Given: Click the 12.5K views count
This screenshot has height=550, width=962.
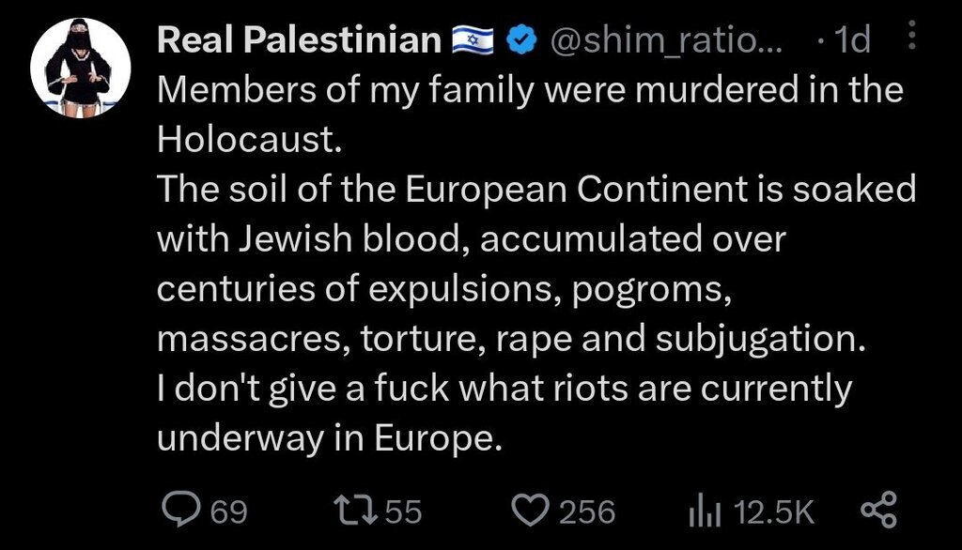Looking at the screenshot, I should (774, 512).
